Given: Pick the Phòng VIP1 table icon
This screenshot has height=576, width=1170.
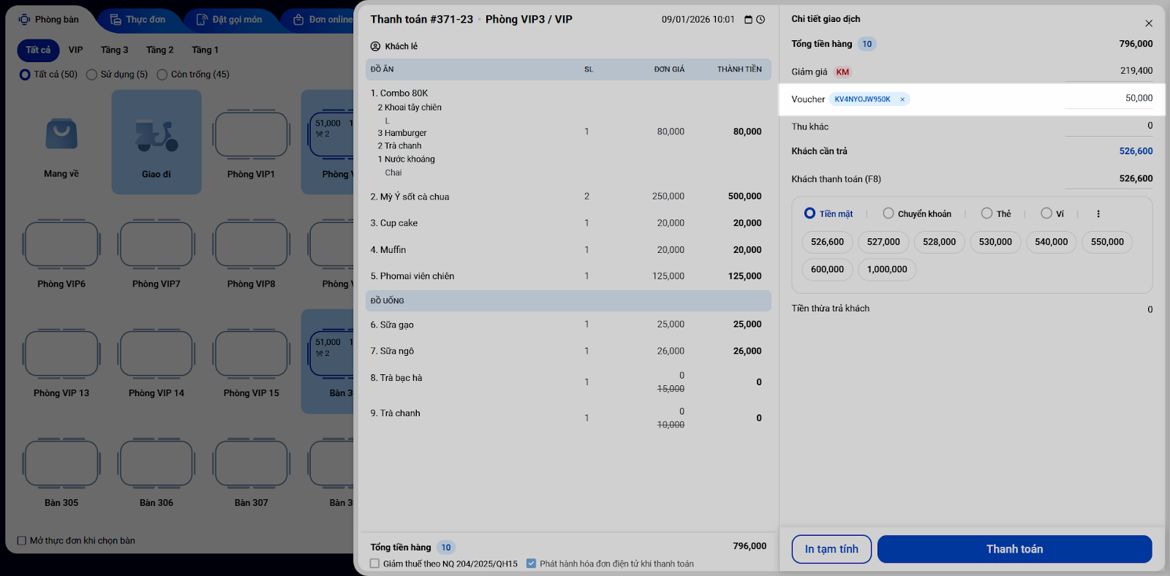Looking at the screenshot, I should pos(251,134).
